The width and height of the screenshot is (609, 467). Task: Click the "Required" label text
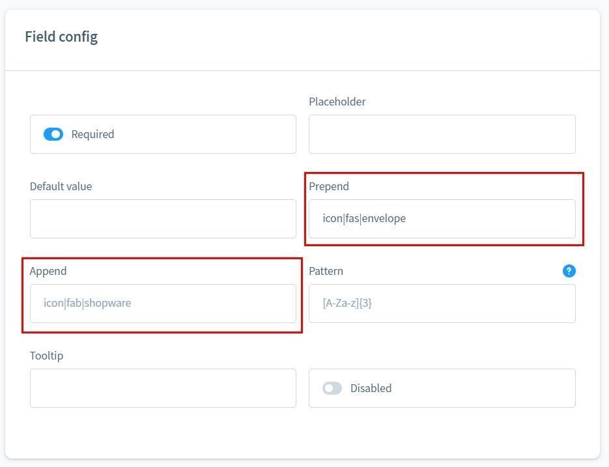(92, 134)
